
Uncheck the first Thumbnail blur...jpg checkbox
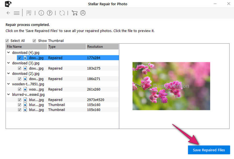20,105
